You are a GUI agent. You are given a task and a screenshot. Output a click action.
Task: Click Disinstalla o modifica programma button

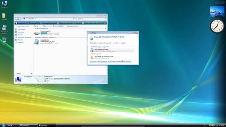69,23
